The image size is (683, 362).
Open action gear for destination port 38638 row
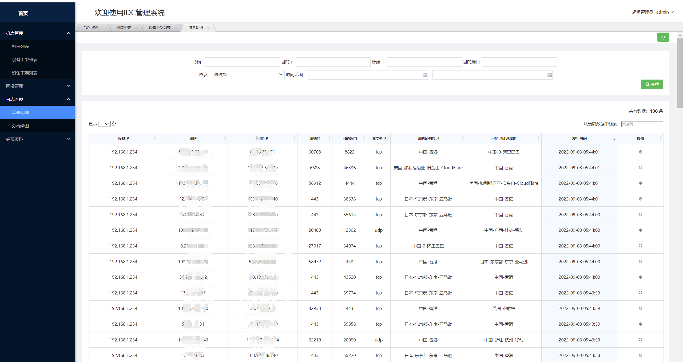point(640,199)
